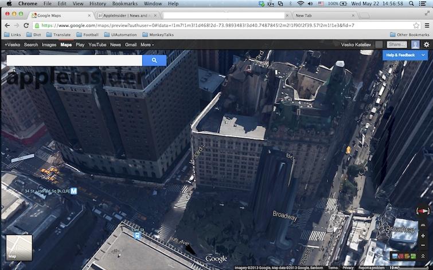Click the 34 St Herald Sq metro icon
This screenshot has width=433, height=270.
(74, 191)
